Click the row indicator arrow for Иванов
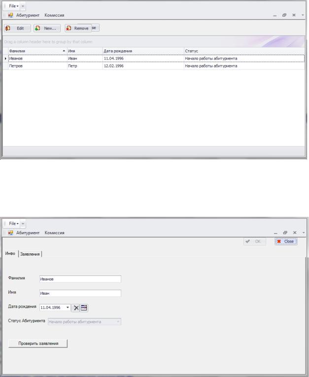Screen dimensions: 309x377 pos(5,59)
